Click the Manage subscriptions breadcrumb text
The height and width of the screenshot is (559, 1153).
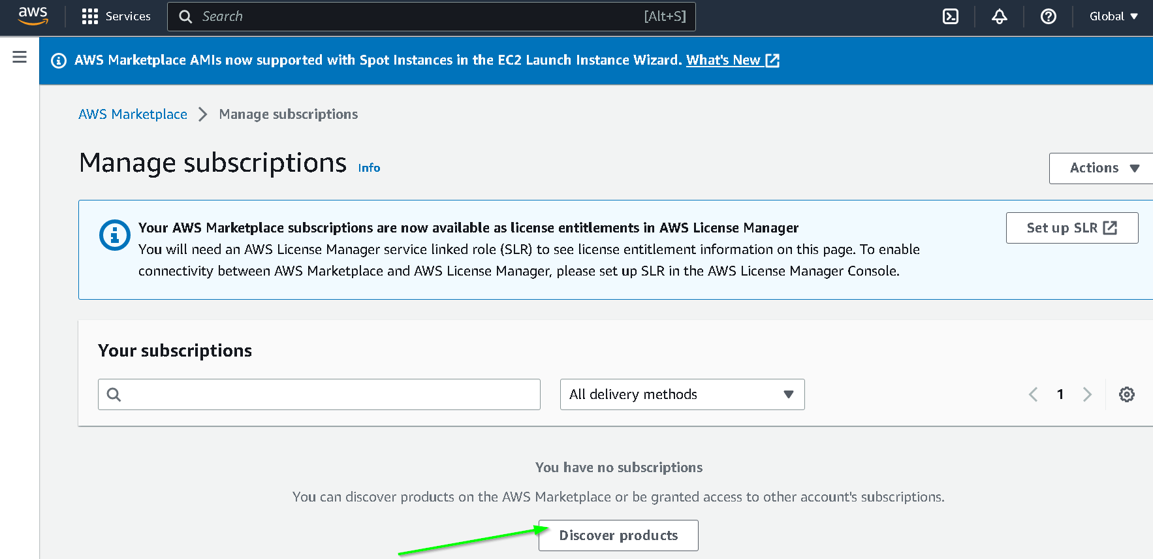pos(289,114)
